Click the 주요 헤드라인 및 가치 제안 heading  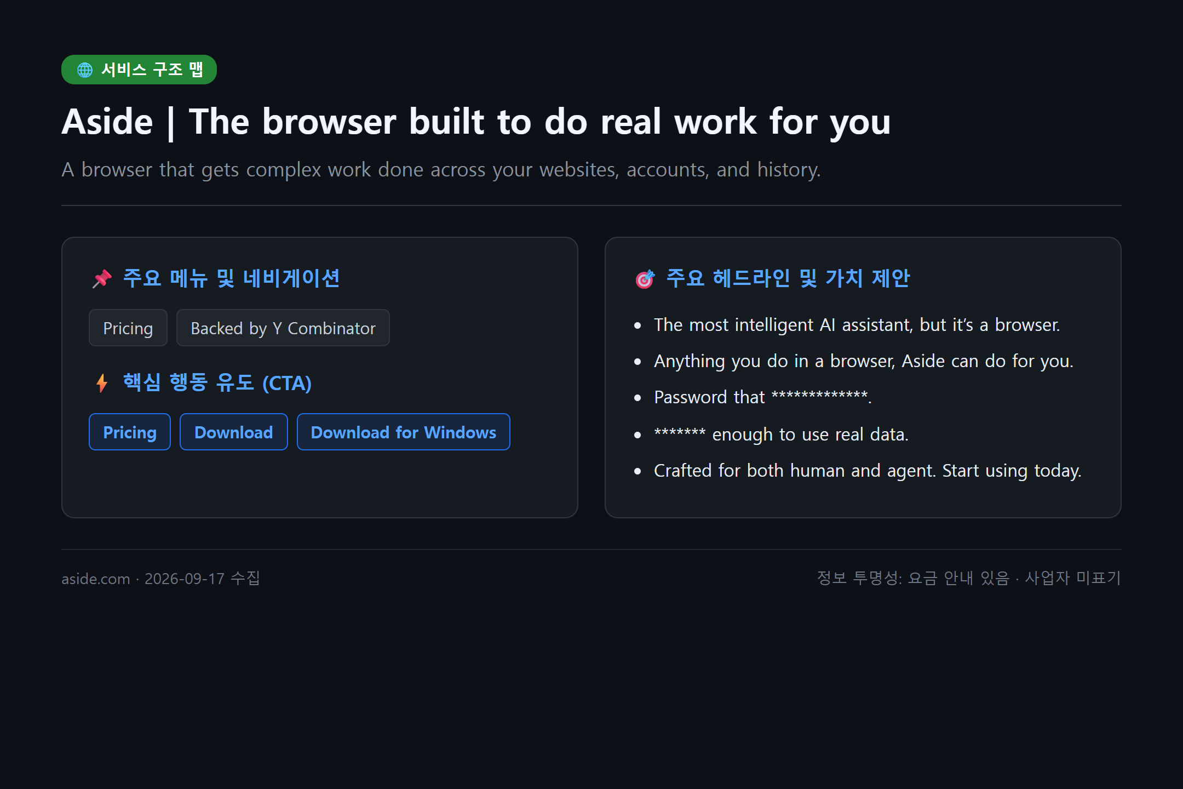coord(788,278)
